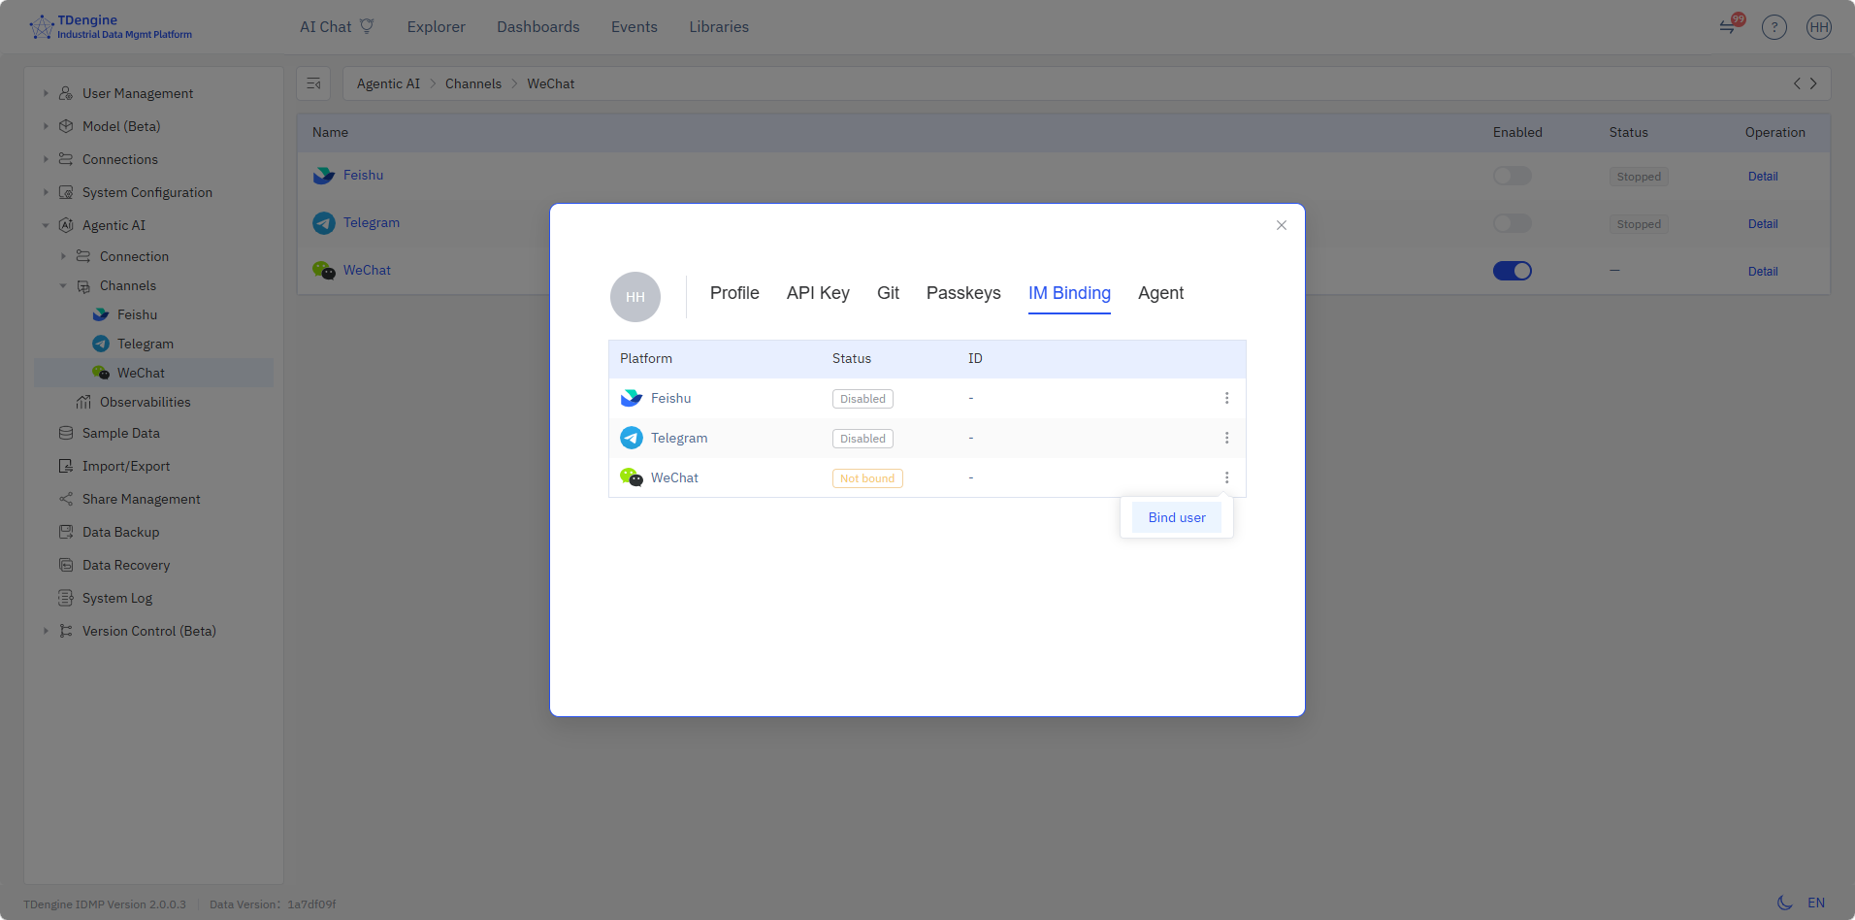Click the Channels breadcrumb link

(x=473, y=83)
